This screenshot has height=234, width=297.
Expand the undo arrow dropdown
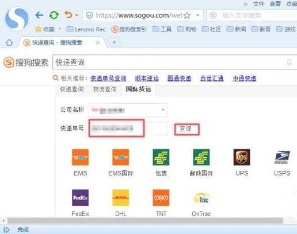tap(77, 15)
